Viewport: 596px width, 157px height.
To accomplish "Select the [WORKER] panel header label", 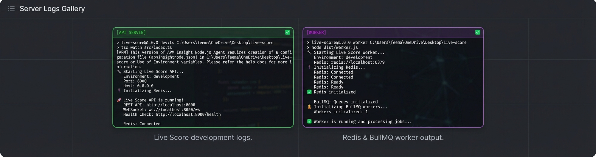I will tap(316, 32).
